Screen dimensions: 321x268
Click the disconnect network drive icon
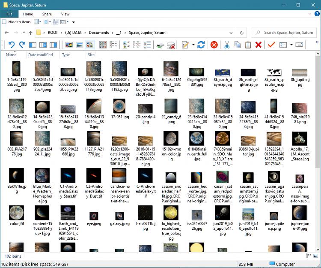171,45
